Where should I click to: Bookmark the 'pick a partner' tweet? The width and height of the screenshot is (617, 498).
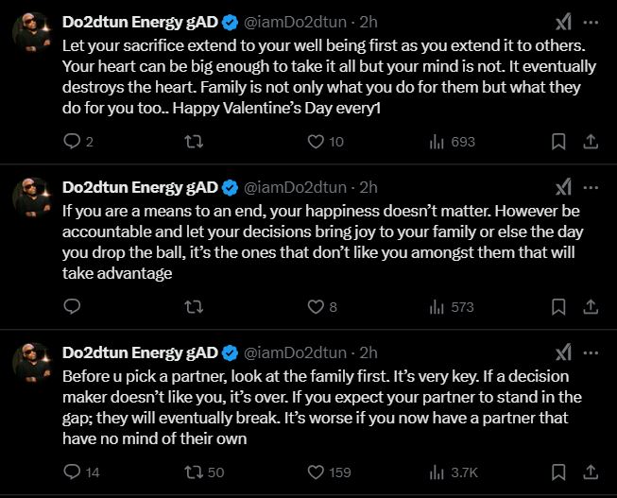(x=558, y=472)
